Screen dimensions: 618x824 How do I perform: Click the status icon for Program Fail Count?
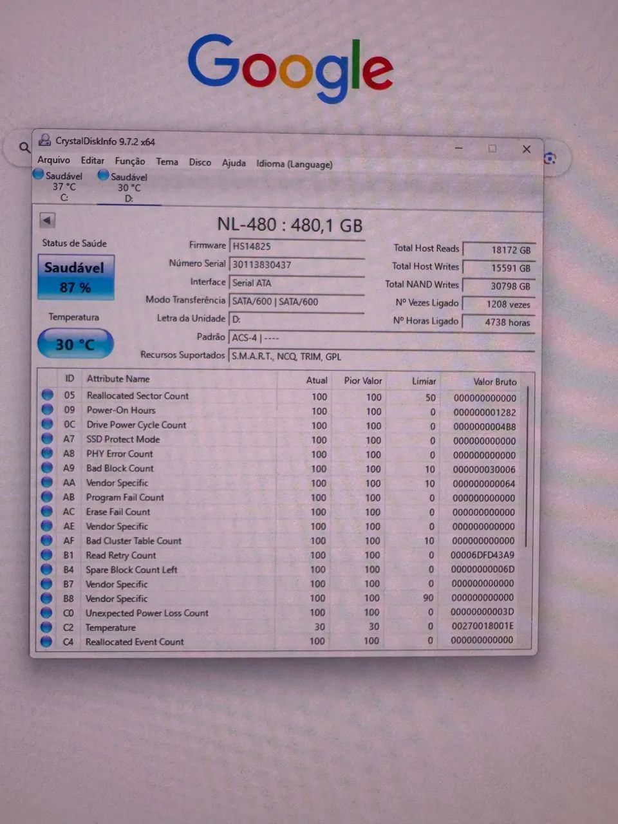point(47,496)
